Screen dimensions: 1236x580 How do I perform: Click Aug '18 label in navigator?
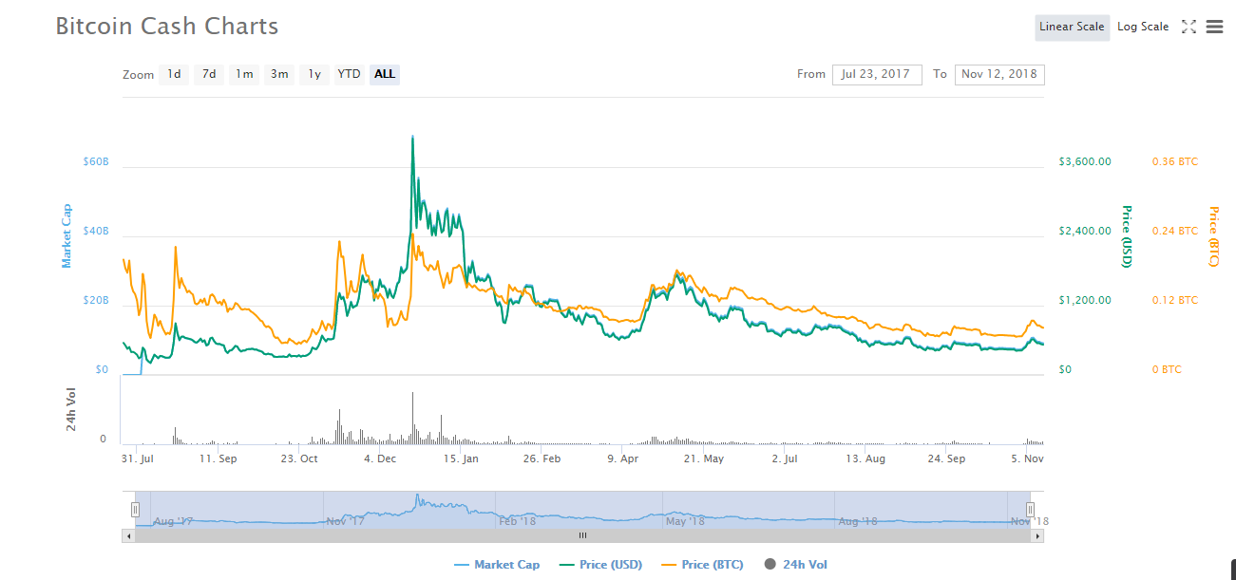pyautogui.click(x=858, y=521)
